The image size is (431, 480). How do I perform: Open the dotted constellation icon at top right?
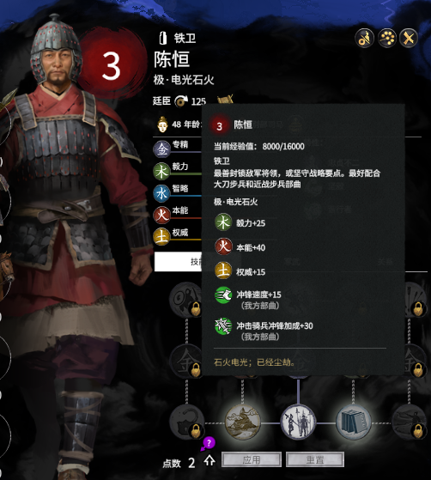tap(387, 39)
